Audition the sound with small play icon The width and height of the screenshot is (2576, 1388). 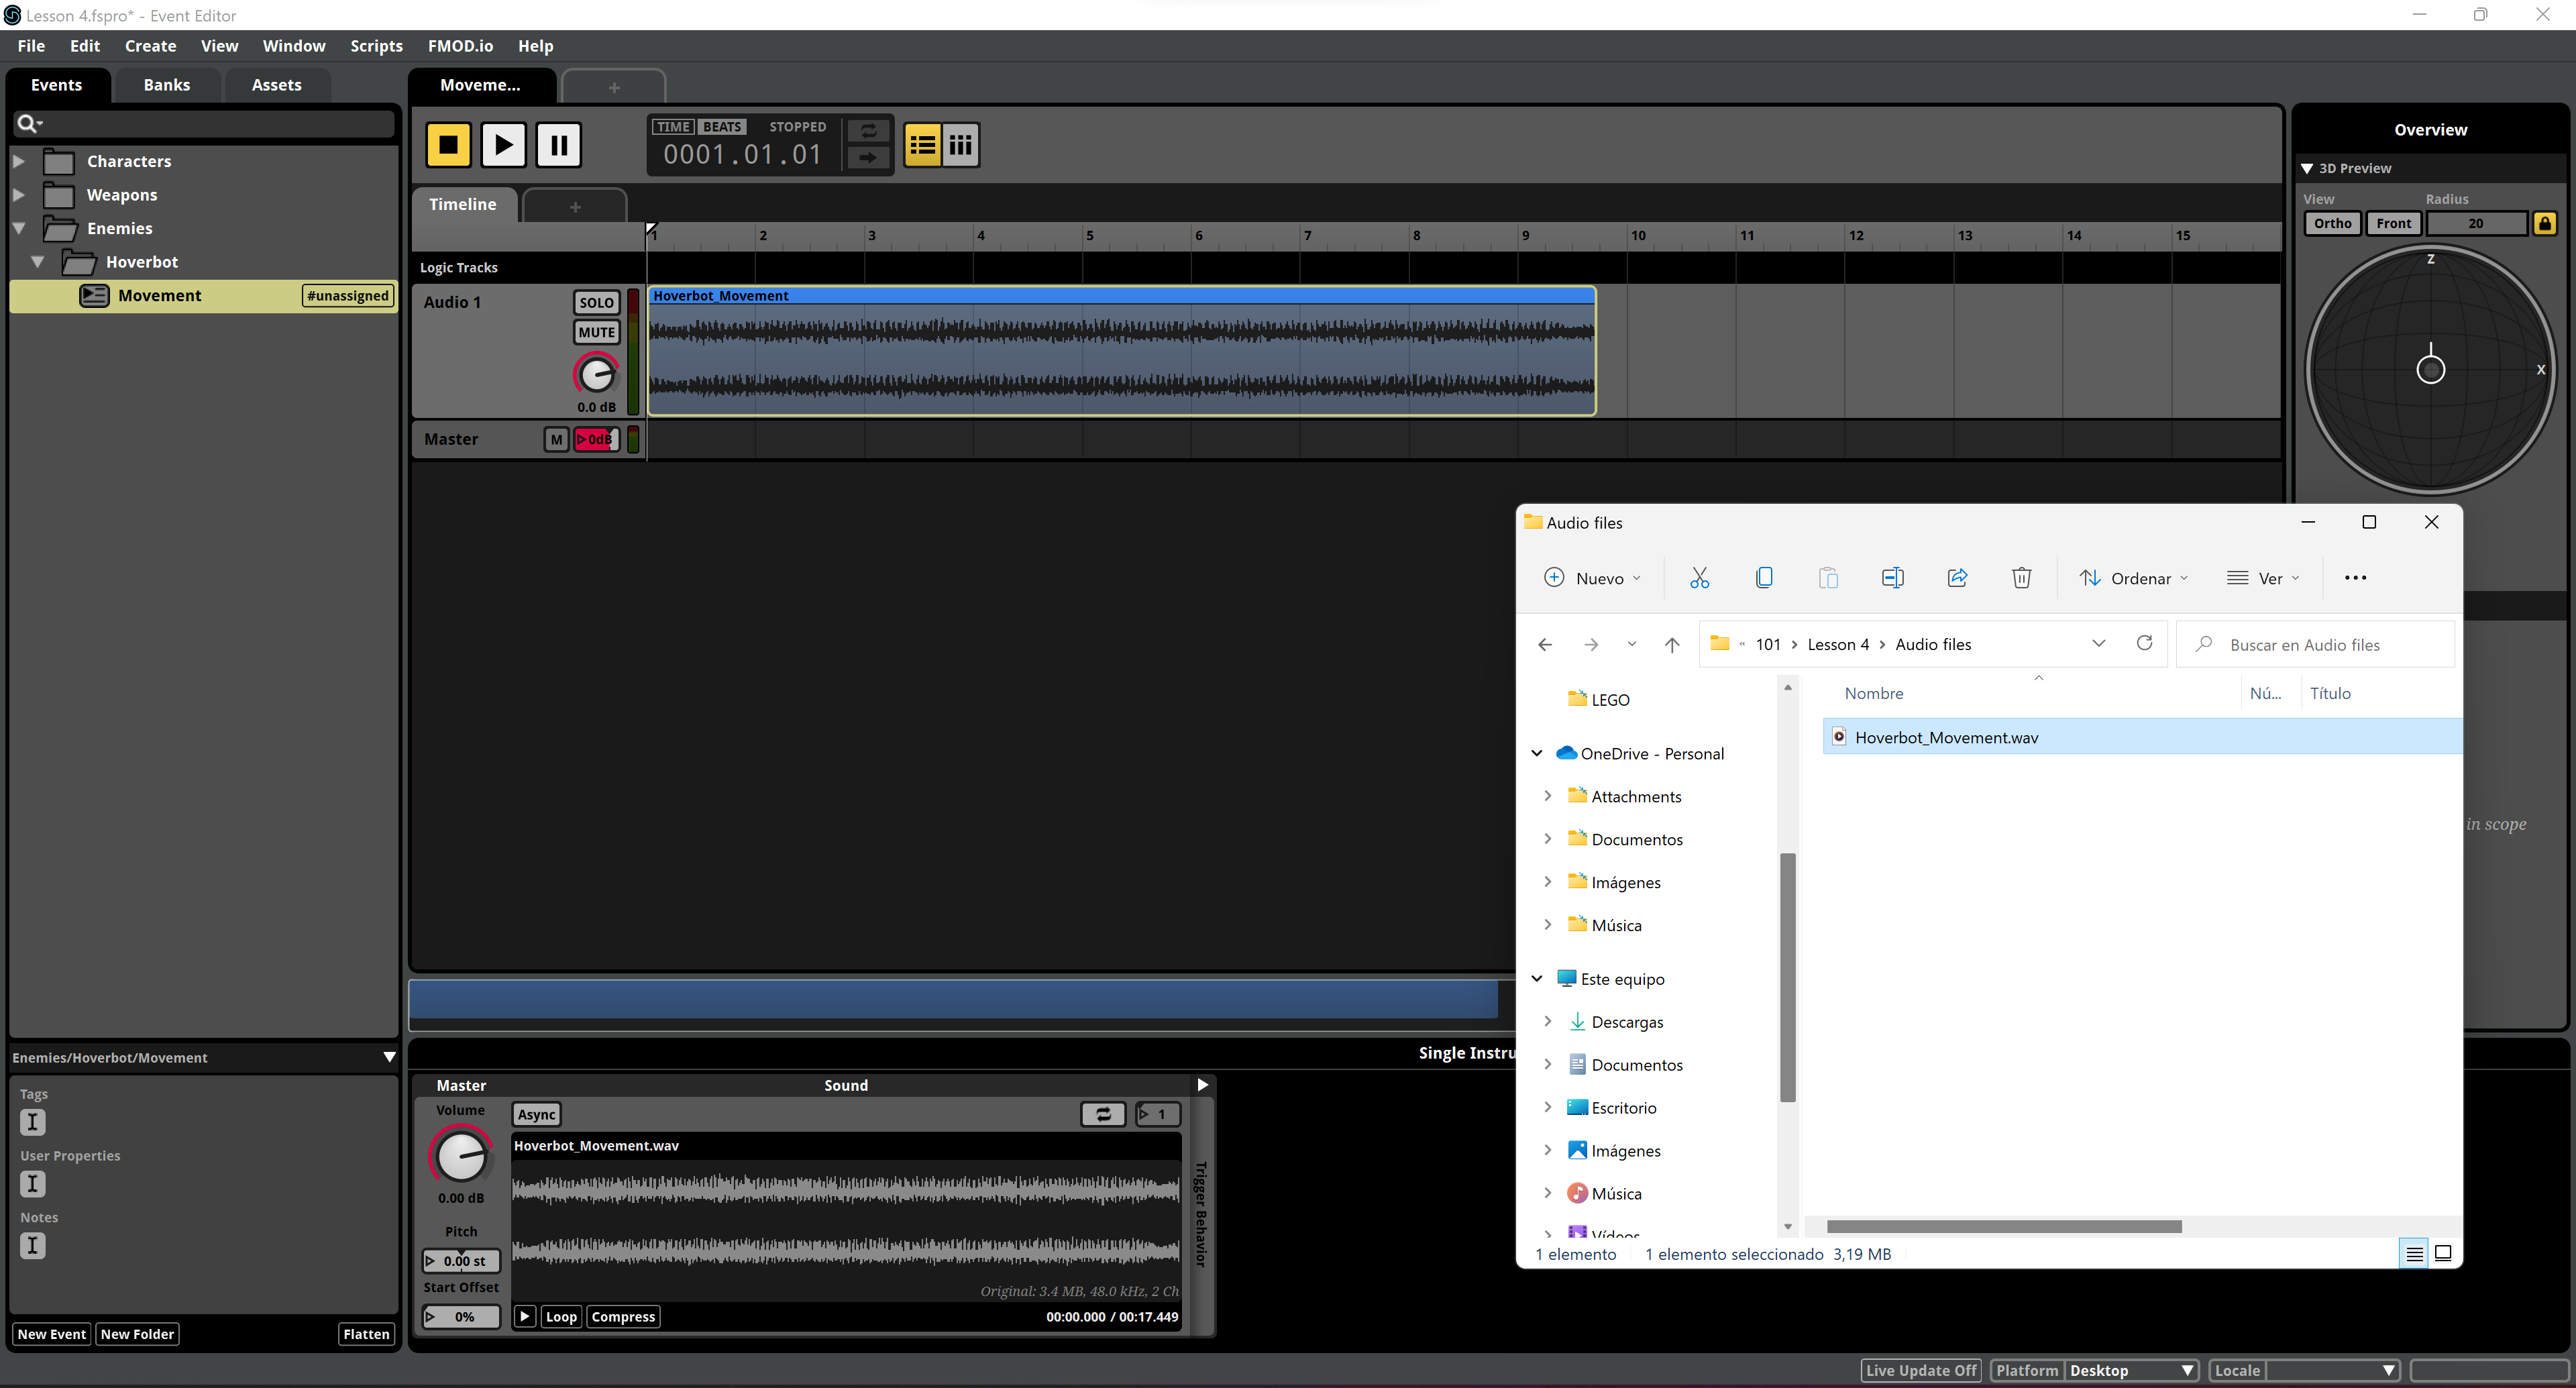(x=524, y=1317)
